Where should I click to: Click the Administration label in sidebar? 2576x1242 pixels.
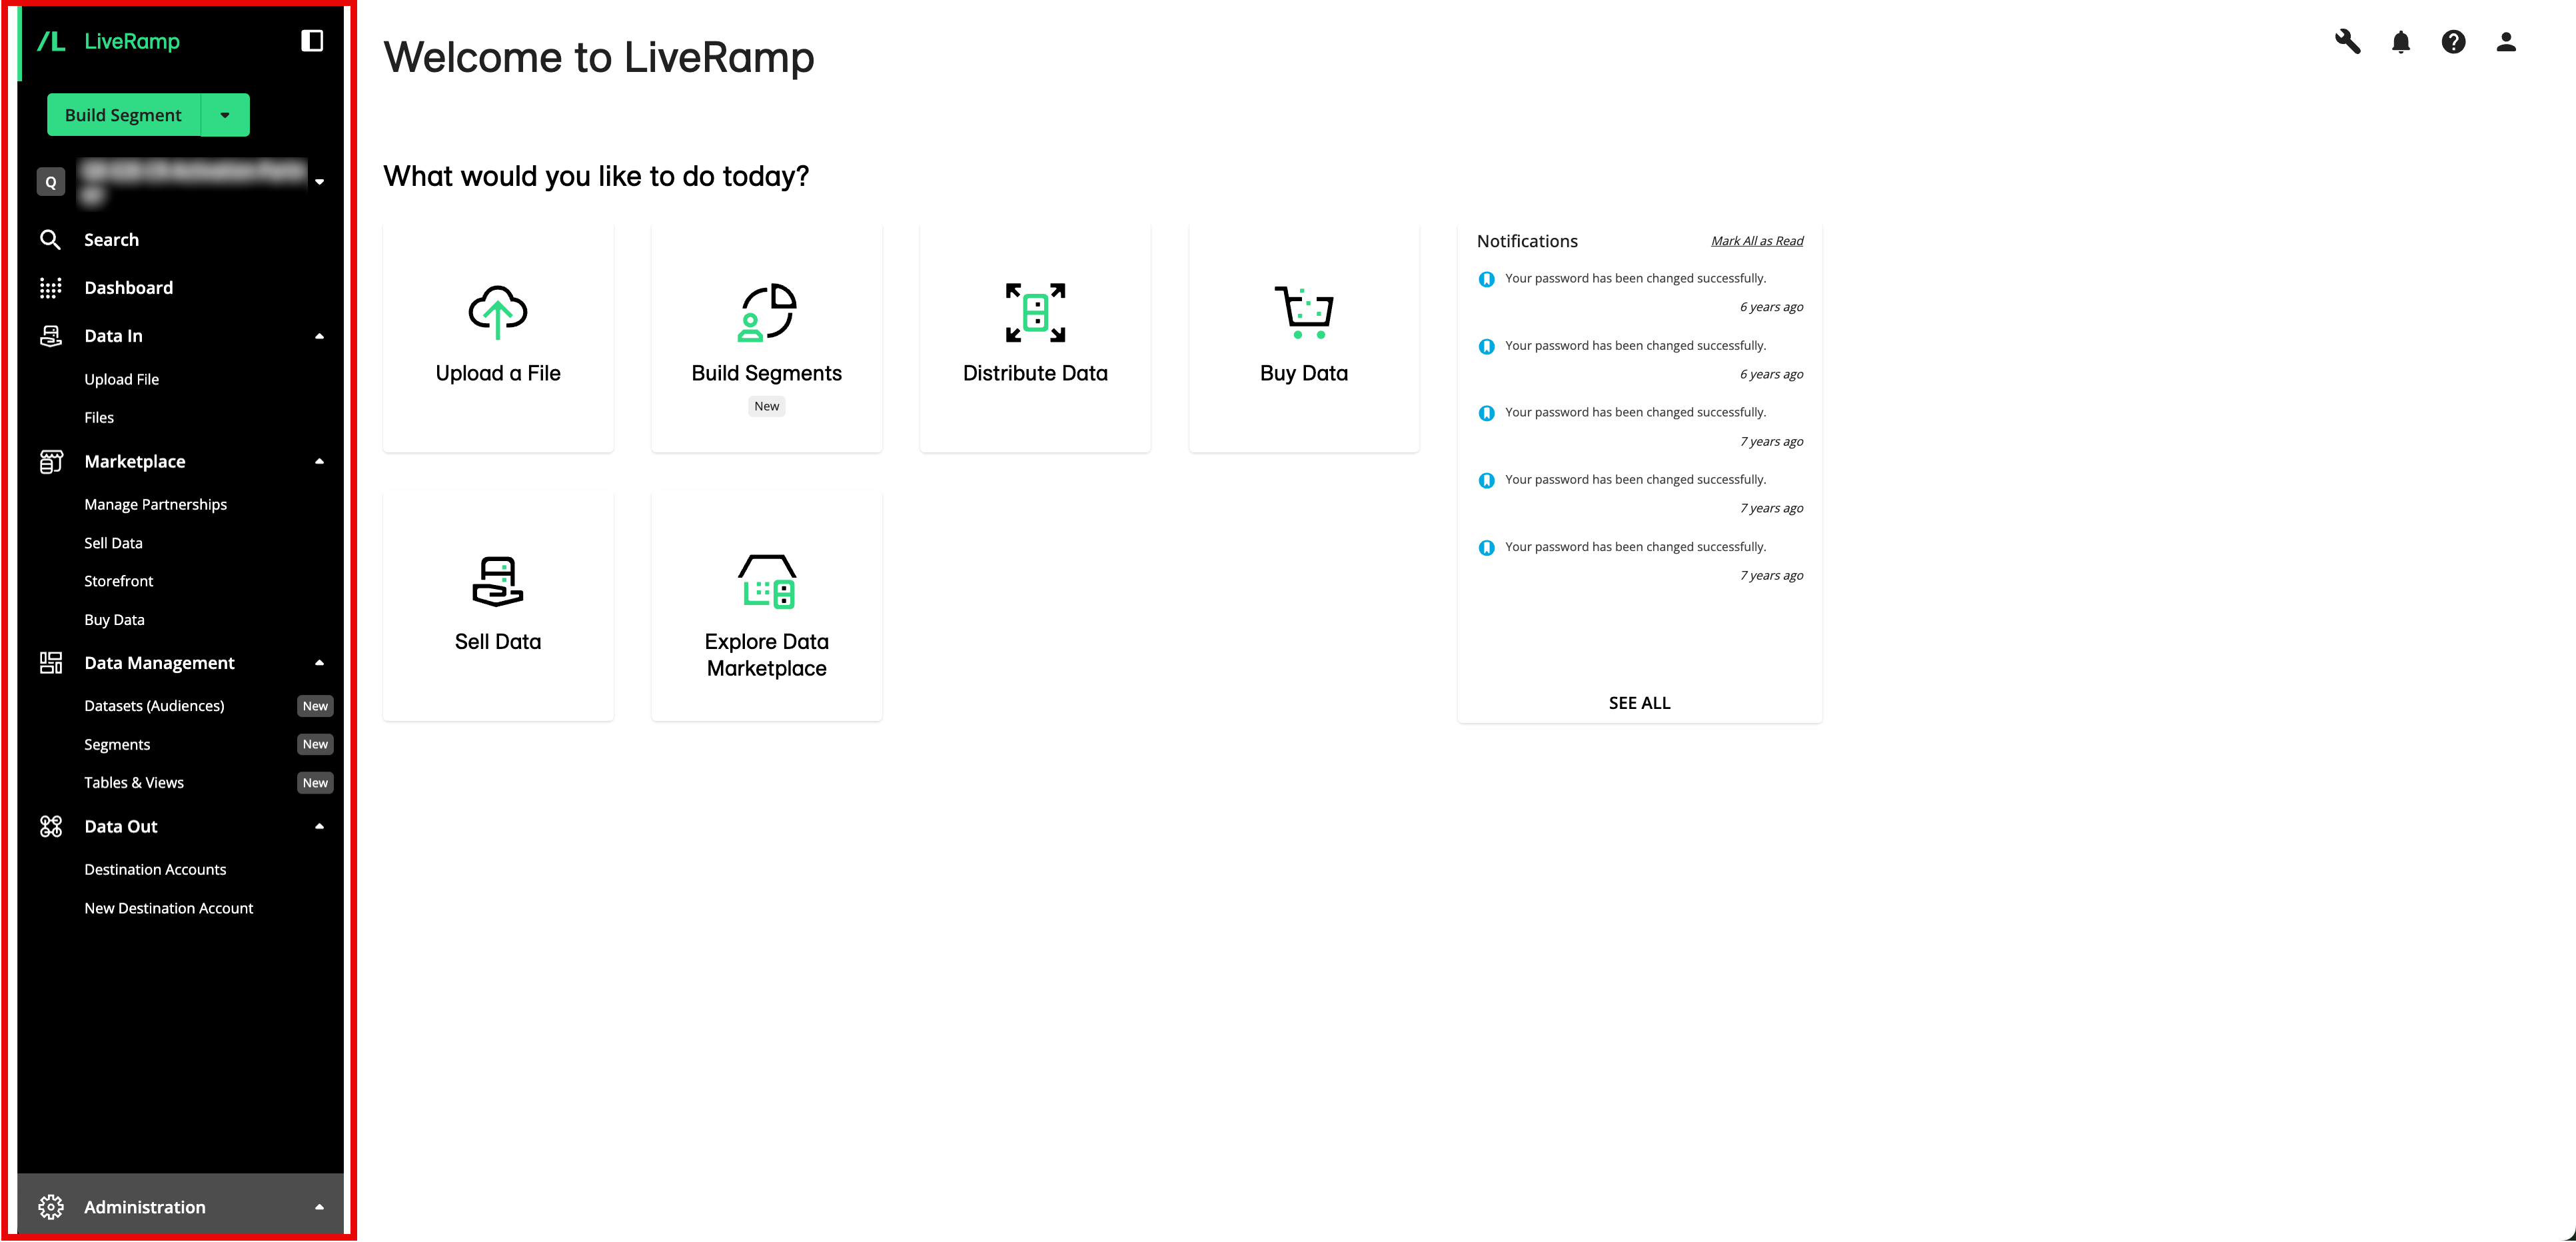pos(145,1207)
